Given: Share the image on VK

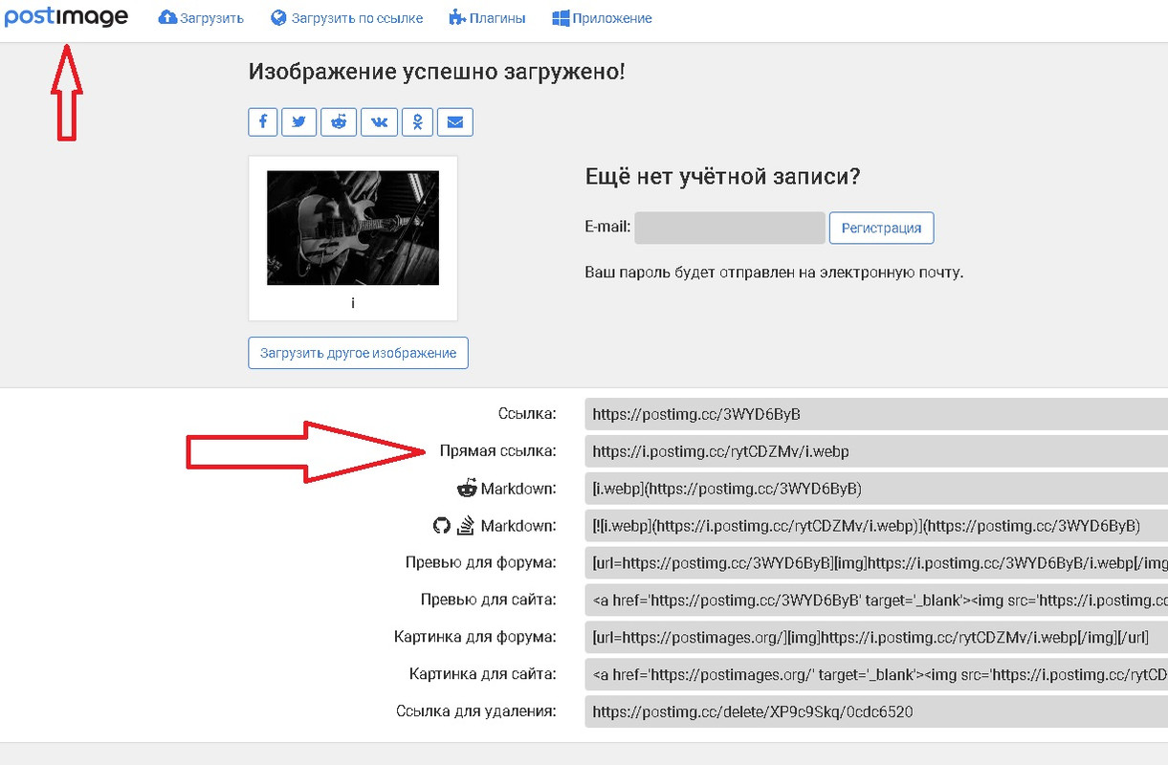Looking at the screenshot, I should (x=380, y=121).
